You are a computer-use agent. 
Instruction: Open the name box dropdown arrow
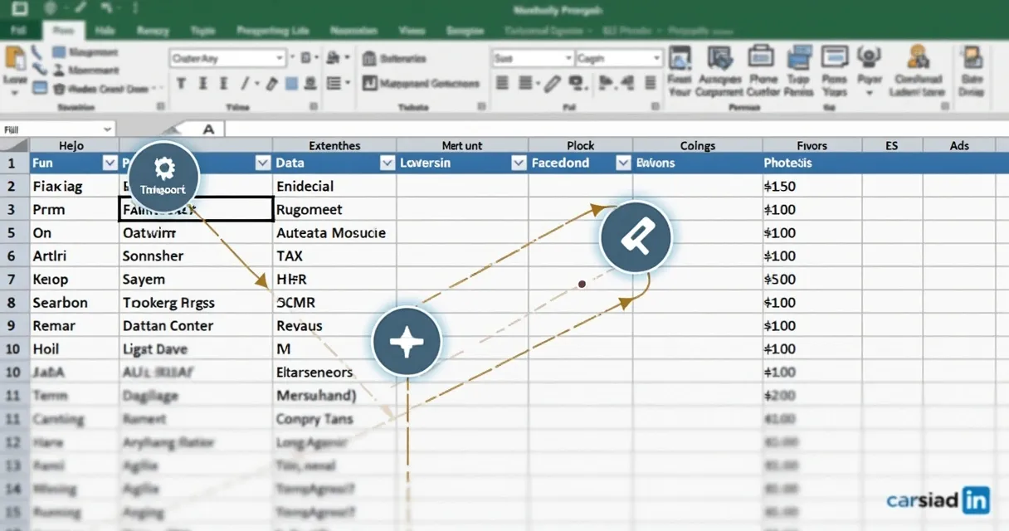(x=108, y=130)
